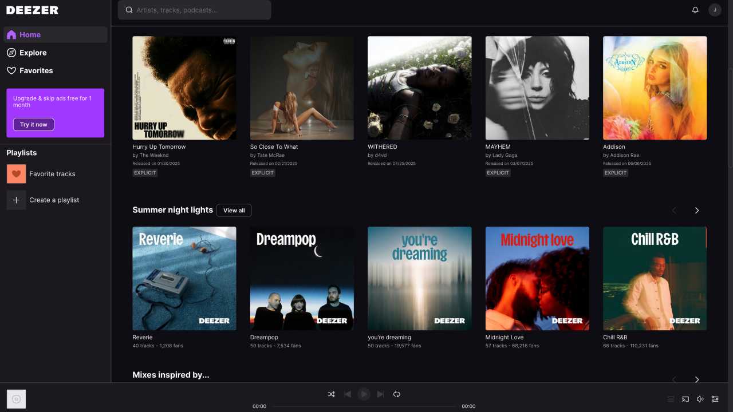Open the Dreampop playlist cover

point(302,279)
